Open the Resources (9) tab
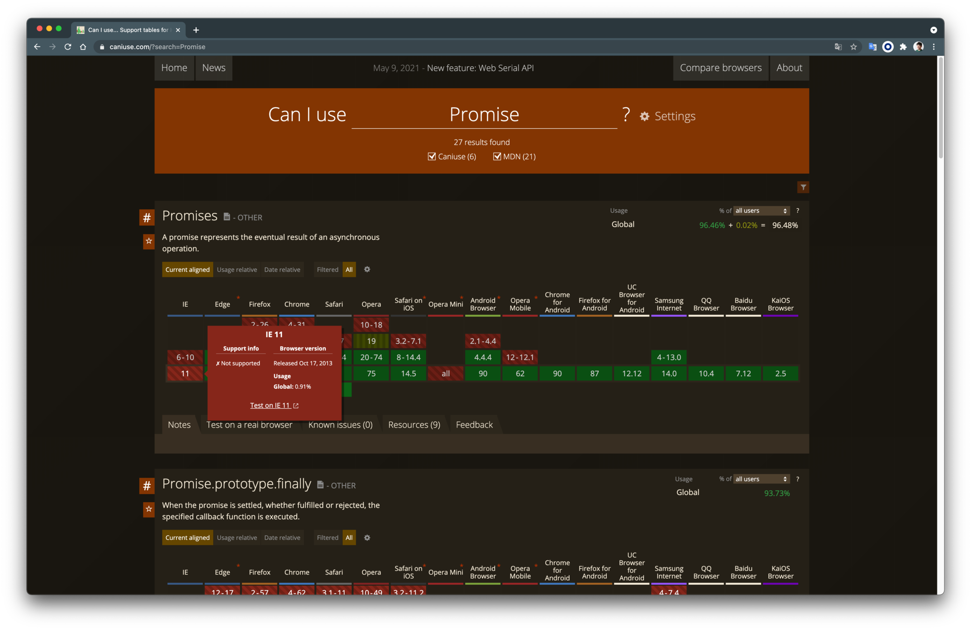This screenshot has width=971, height=630. [x=414, y=425]
